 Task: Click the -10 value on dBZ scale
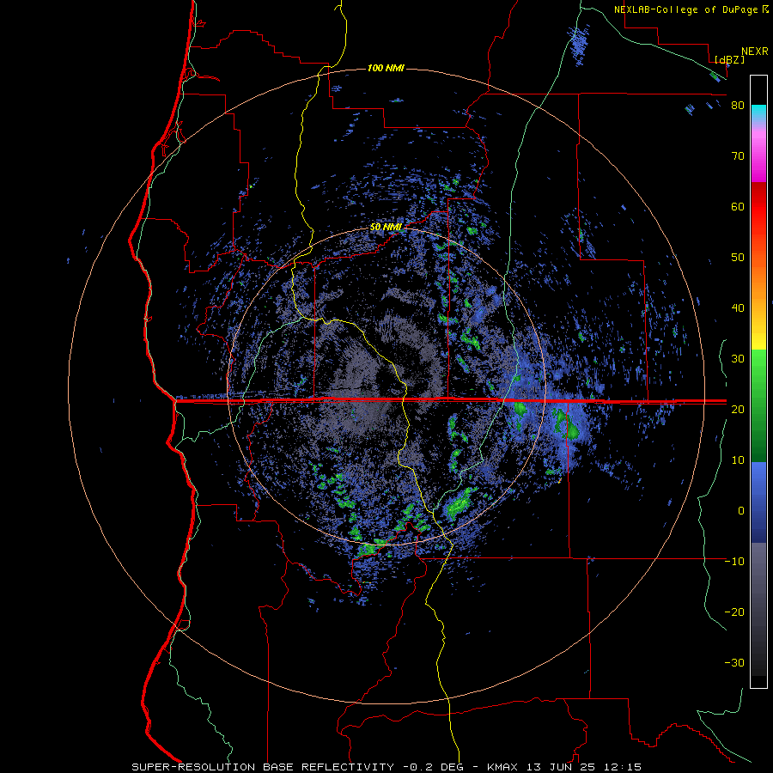click(735, 562)
